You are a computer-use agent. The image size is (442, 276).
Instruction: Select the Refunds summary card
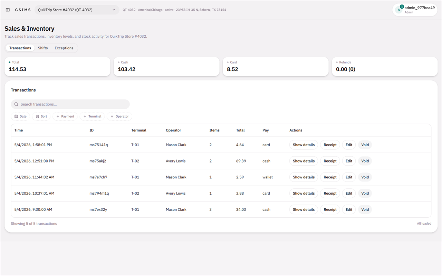tap(385, 67)
